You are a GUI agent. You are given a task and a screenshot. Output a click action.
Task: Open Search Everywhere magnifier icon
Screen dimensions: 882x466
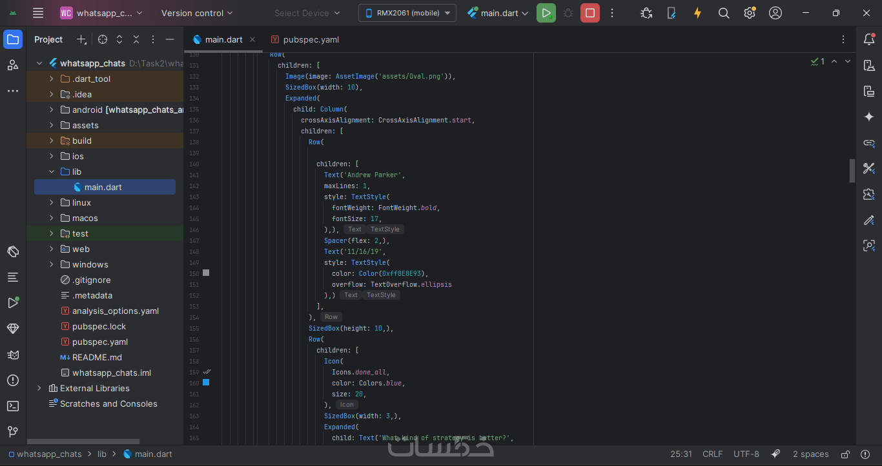[724, 13]
